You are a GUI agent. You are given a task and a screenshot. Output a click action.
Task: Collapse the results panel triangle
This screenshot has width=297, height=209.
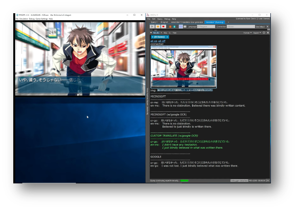151,33
